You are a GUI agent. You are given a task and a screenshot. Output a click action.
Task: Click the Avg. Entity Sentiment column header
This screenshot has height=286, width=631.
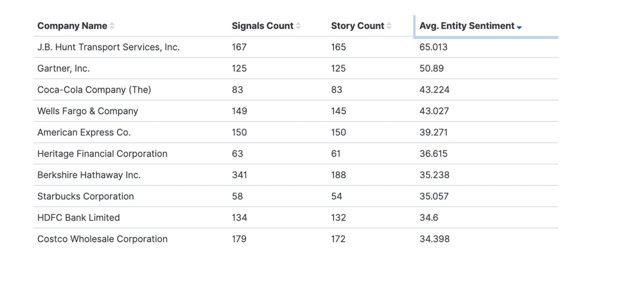click(467, 26)
